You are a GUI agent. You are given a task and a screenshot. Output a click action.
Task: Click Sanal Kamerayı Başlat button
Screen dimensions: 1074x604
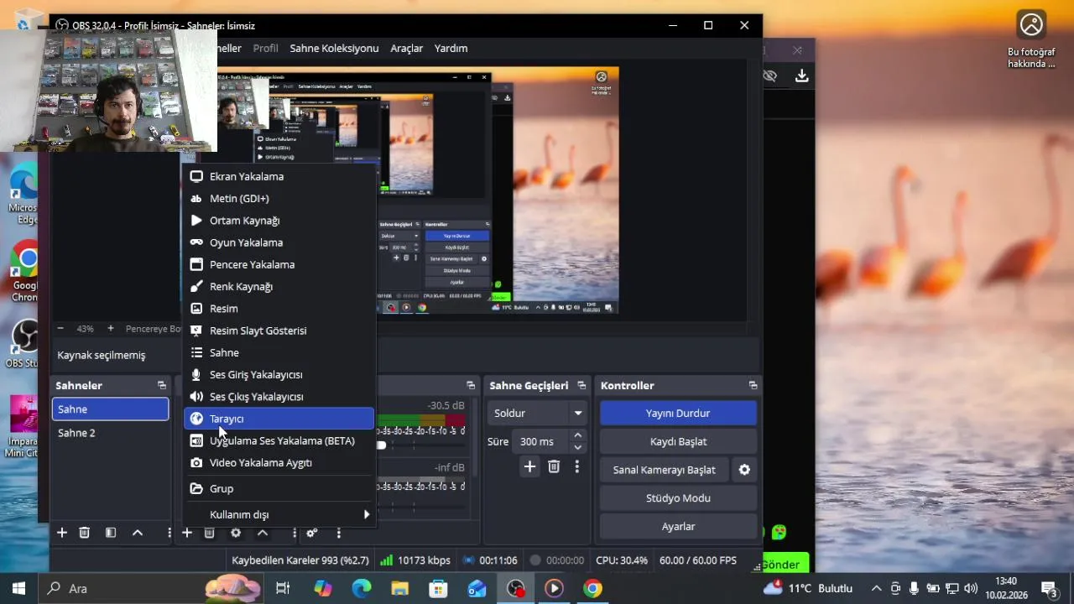(664, 470)
